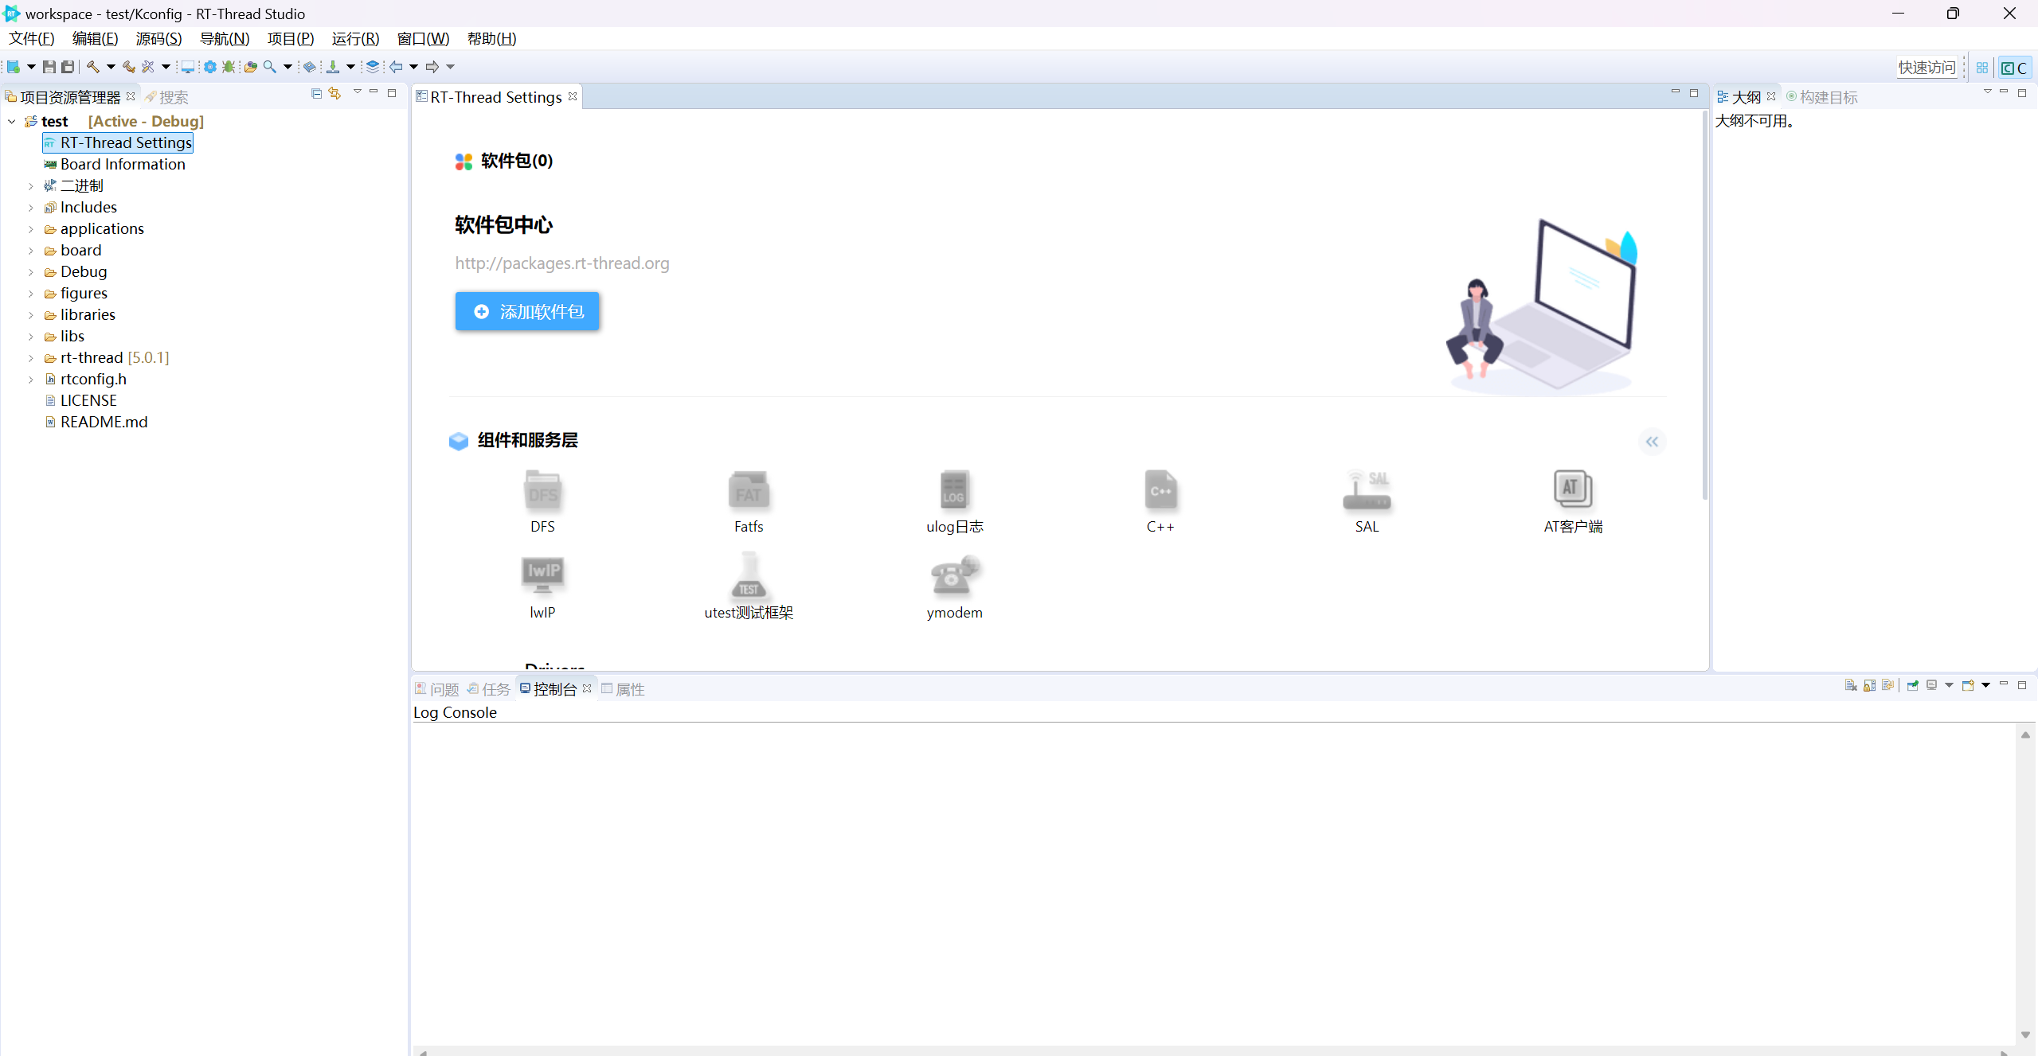Viewport: 2038px width, 1056px height.
Task: Enable the ulog日志 component icon
Action: click(x=954, y=489)
